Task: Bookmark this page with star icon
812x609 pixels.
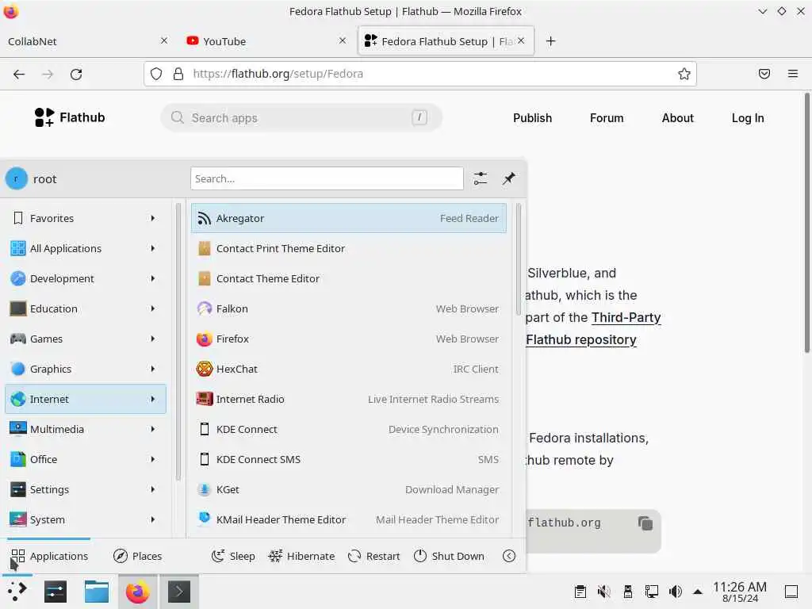Action: (x=684, y=74)
